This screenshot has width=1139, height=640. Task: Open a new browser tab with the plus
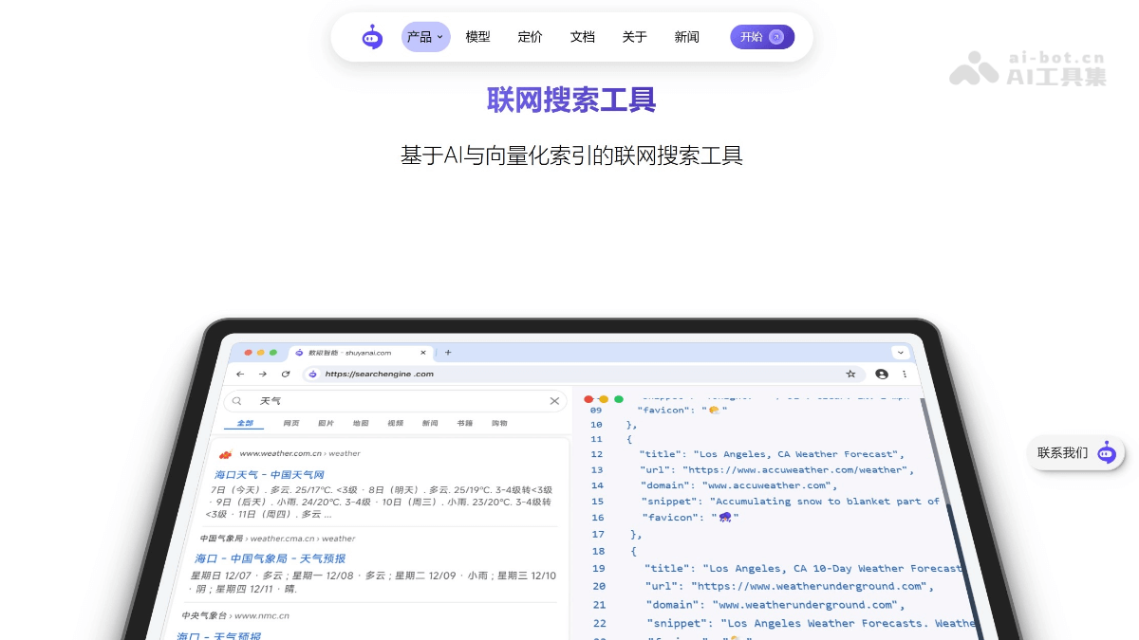coord(446,352)
